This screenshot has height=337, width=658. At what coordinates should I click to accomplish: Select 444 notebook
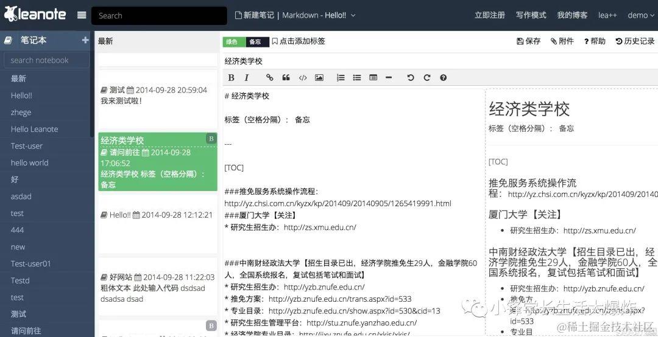pos(17,230)
